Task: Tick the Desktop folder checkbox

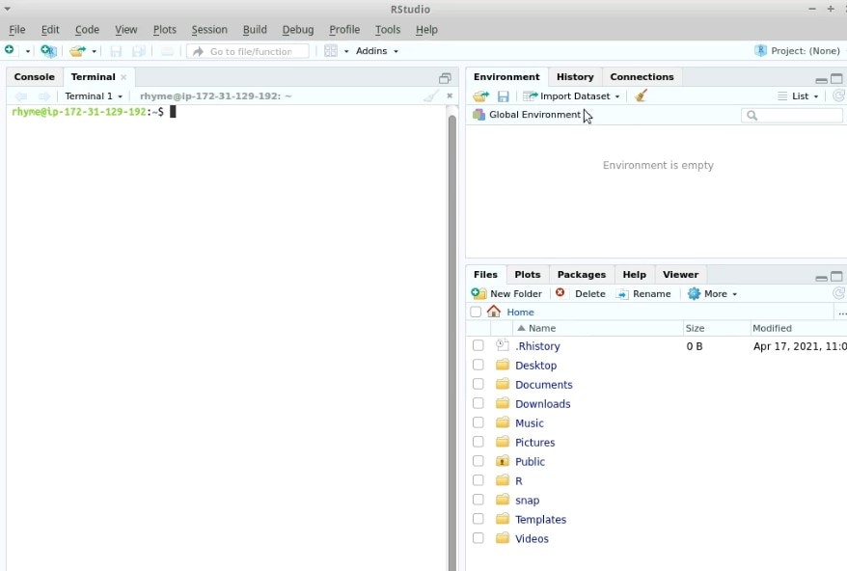Action: 478,365
